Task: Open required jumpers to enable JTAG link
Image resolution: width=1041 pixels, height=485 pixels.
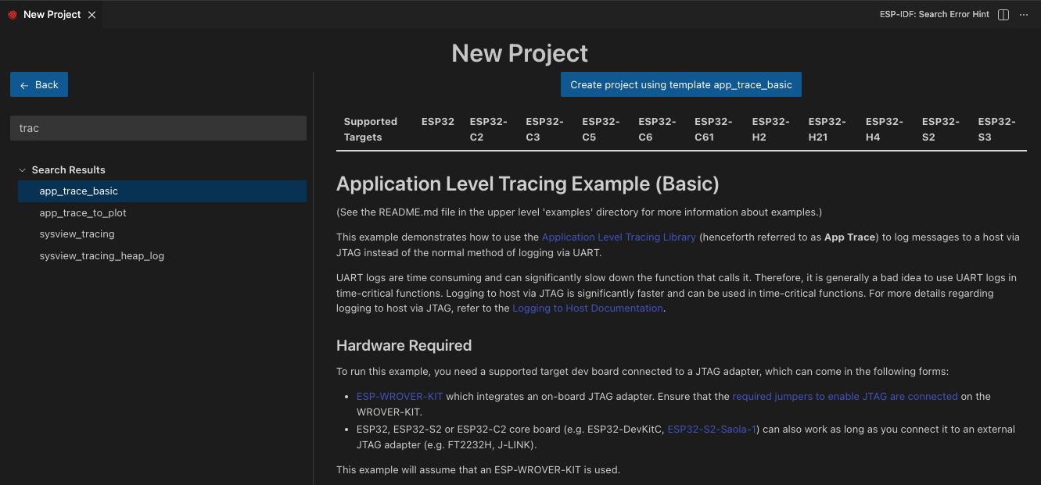Action: tap(845, 397)
